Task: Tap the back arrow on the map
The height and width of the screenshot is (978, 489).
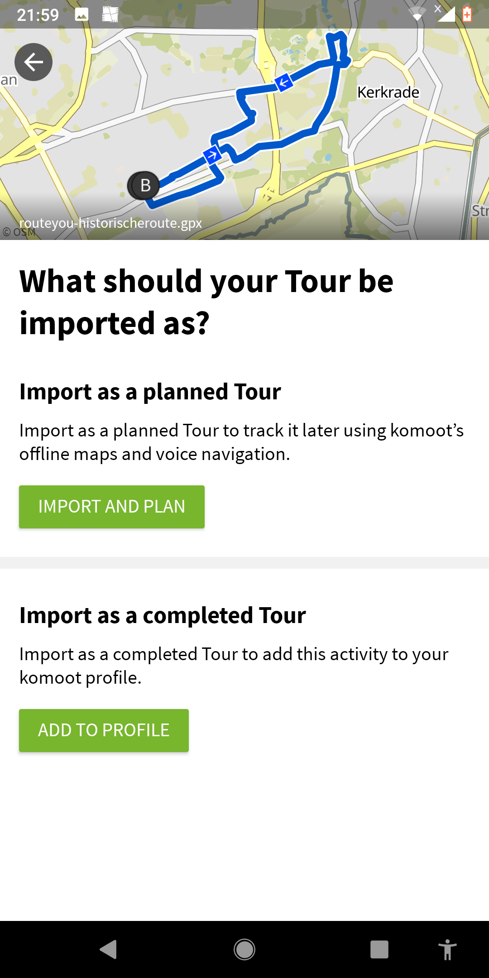Action: coord(34,62)
